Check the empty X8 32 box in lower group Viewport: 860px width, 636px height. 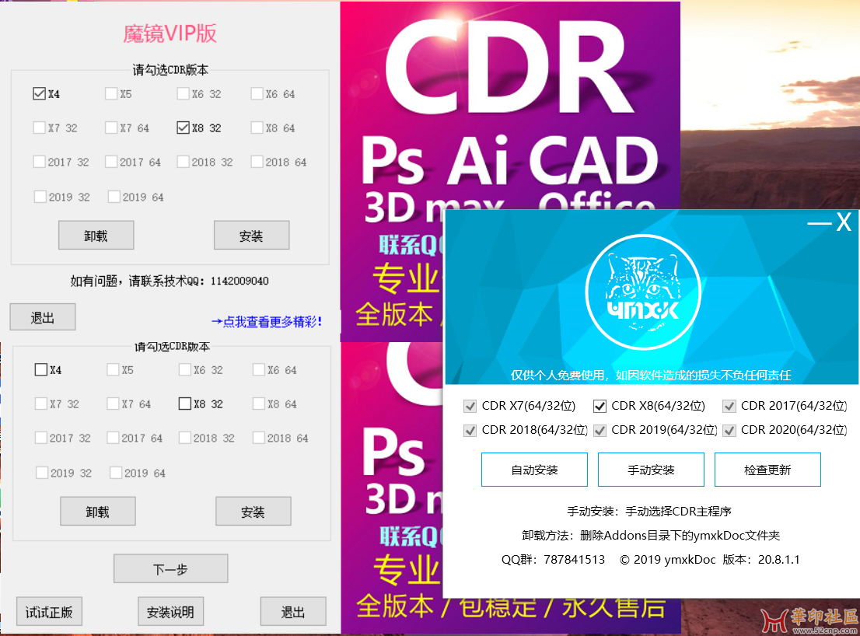[185, 404]
